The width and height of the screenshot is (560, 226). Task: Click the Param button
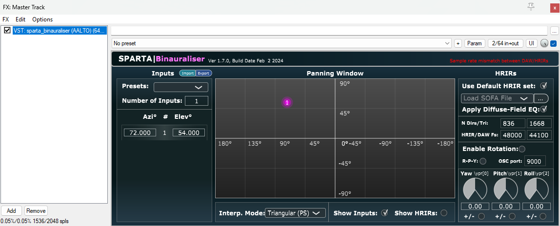[475, 43]
